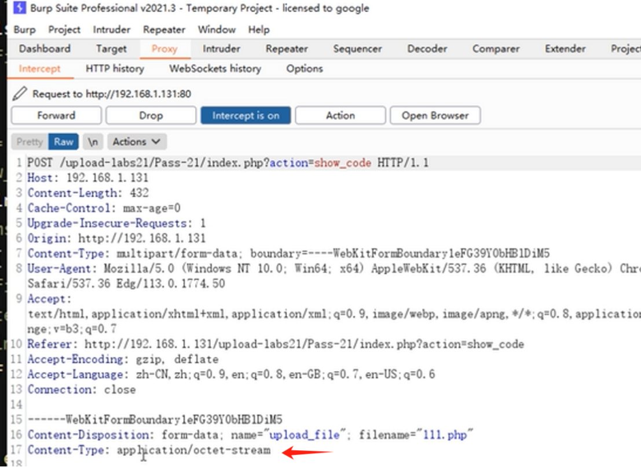Switch to the Dashboard tab
Image resolution: width=641 pixels, height=467 pixels.
[x=45, y=49]
